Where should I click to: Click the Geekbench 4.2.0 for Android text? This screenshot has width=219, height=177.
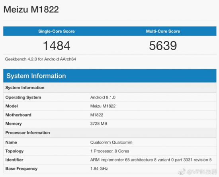[x=41, y=59]
